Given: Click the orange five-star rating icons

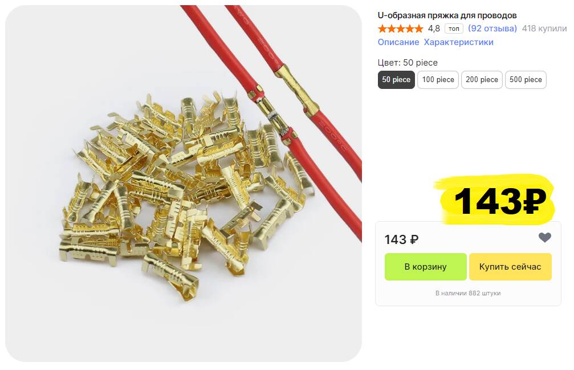Looking at the screenshot, I should point(400,29).
